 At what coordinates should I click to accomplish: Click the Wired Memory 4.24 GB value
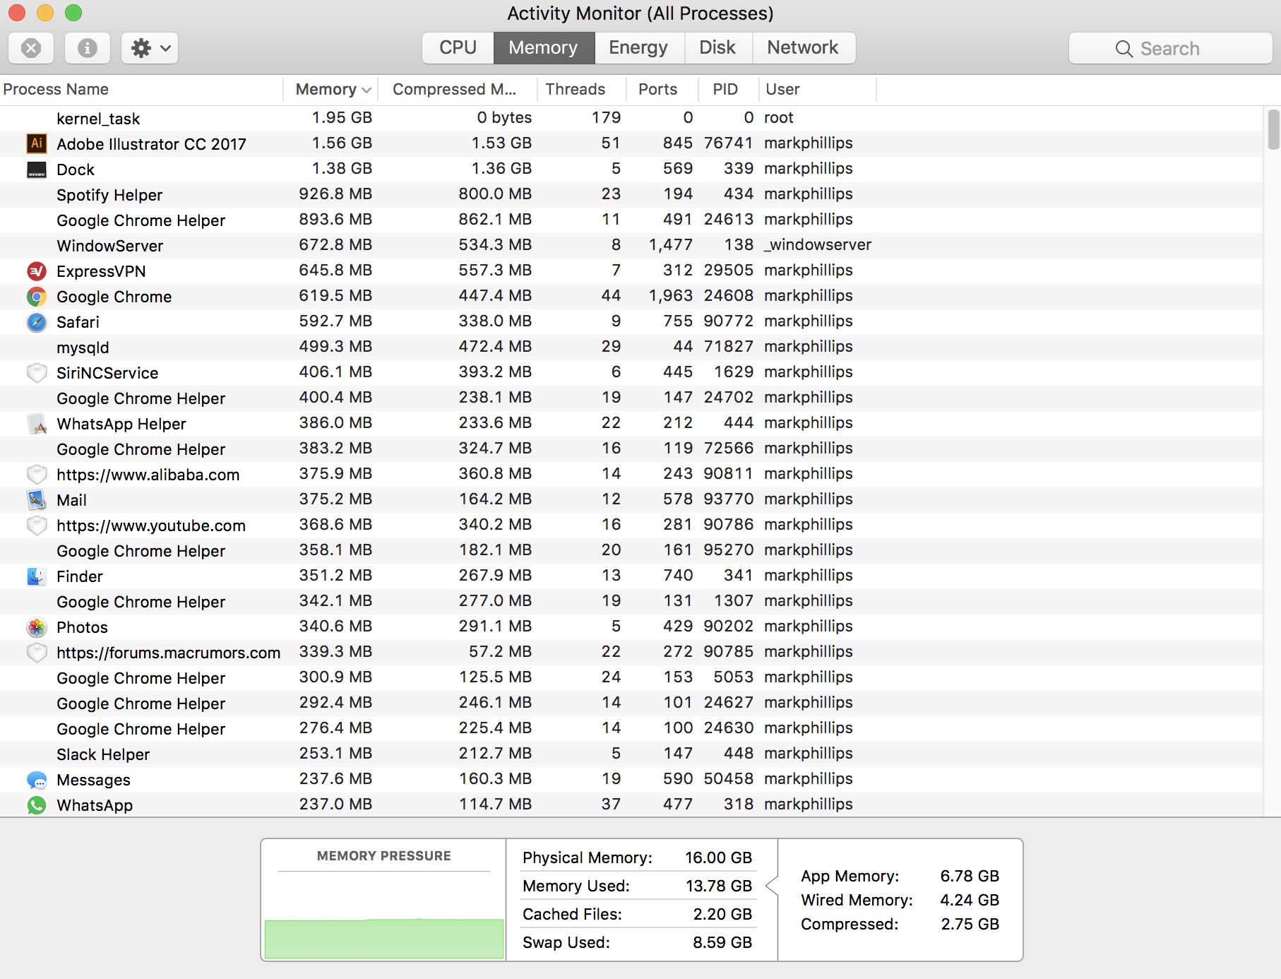970,900
